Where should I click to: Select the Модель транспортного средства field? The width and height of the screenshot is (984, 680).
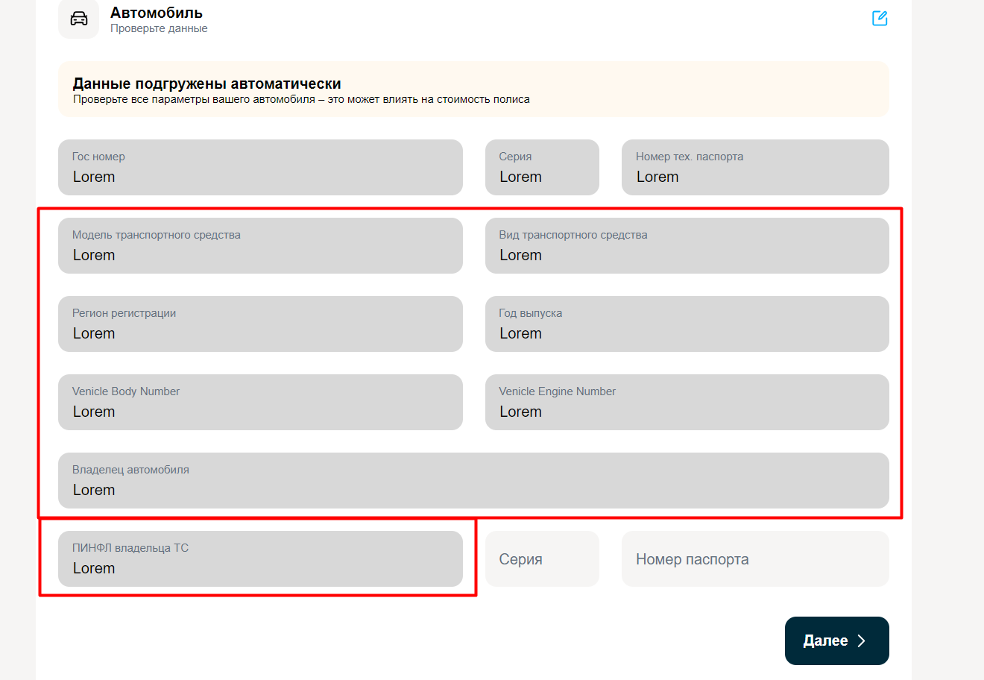(x=260, y=246)
